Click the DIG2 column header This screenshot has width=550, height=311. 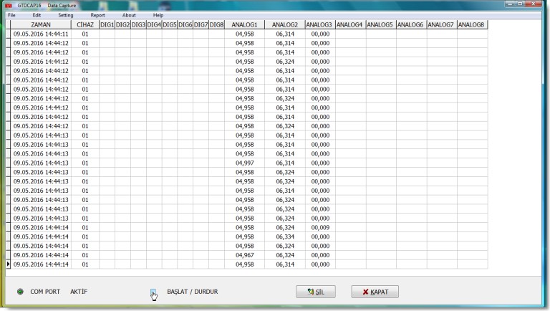[122, 24]
